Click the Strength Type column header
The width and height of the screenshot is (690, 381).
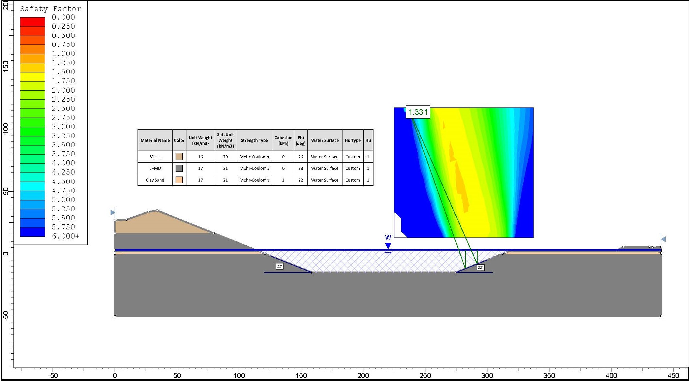(254, 140)
